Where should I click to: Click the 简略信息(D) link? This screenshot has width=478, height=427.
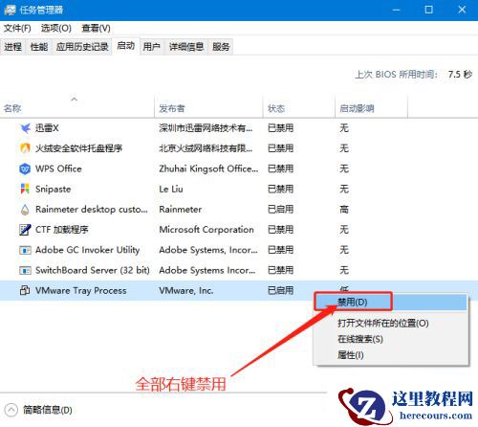pos(48,410)
